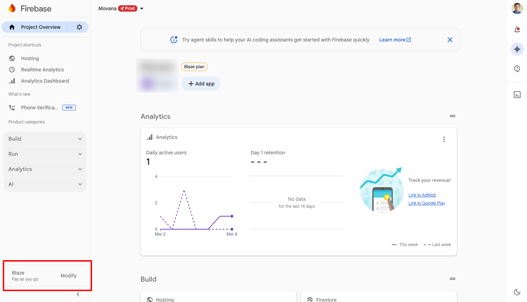The height and width of the screenshot is (302, 527).
Task: Open the user account avatar
Action: pos(517,8)
